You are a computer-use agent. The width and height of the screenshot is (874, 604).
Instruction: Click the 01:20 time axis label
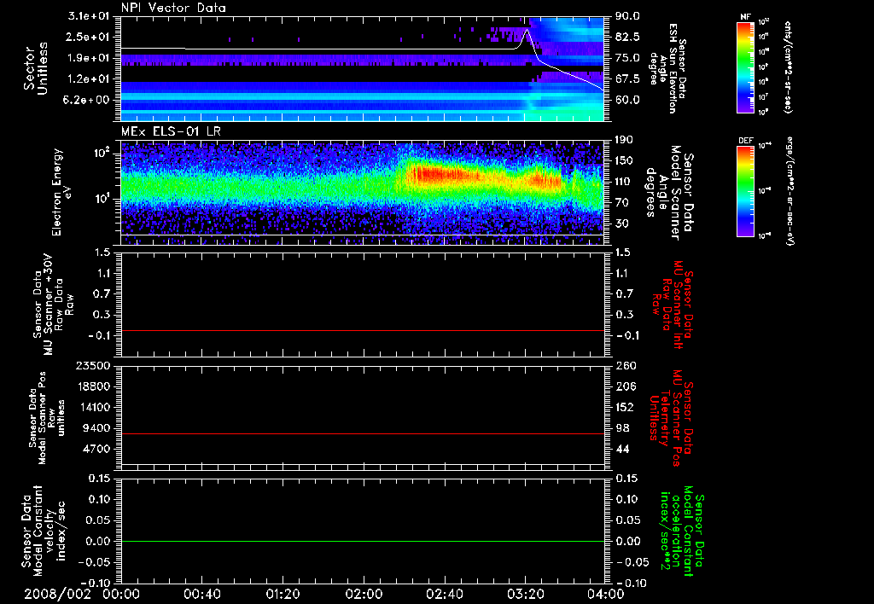click(283, 593)
